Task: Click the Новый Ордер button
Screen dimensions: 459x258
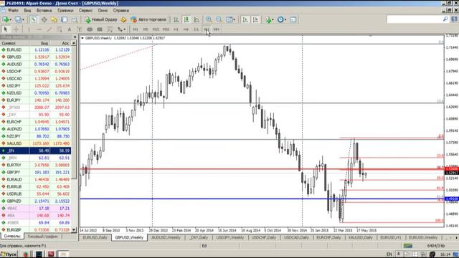Action: tap(101, 19)
